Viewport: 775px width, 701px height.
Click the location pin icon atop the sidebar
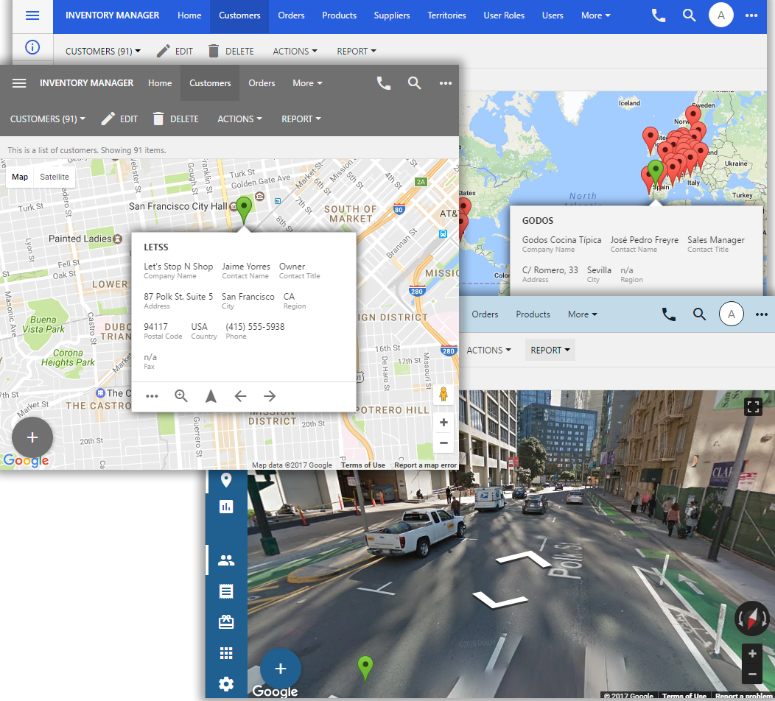(226, 479)
